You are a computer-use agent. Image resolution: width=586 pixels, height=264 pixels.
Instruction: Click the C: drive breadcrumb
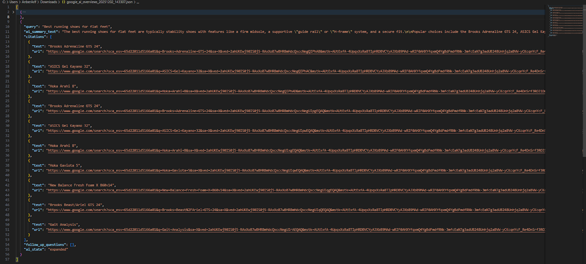point(4,2)
